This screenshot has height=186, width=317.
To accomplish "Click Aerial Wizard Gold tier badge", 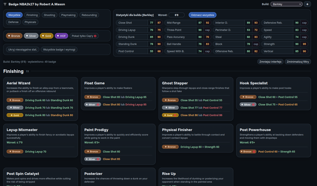I will [15, 115].
